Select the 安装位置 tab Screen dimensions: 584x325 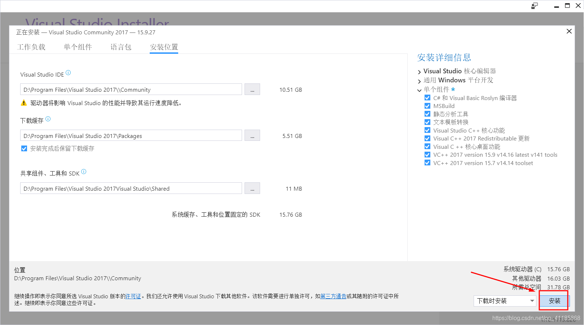(164, 47)
